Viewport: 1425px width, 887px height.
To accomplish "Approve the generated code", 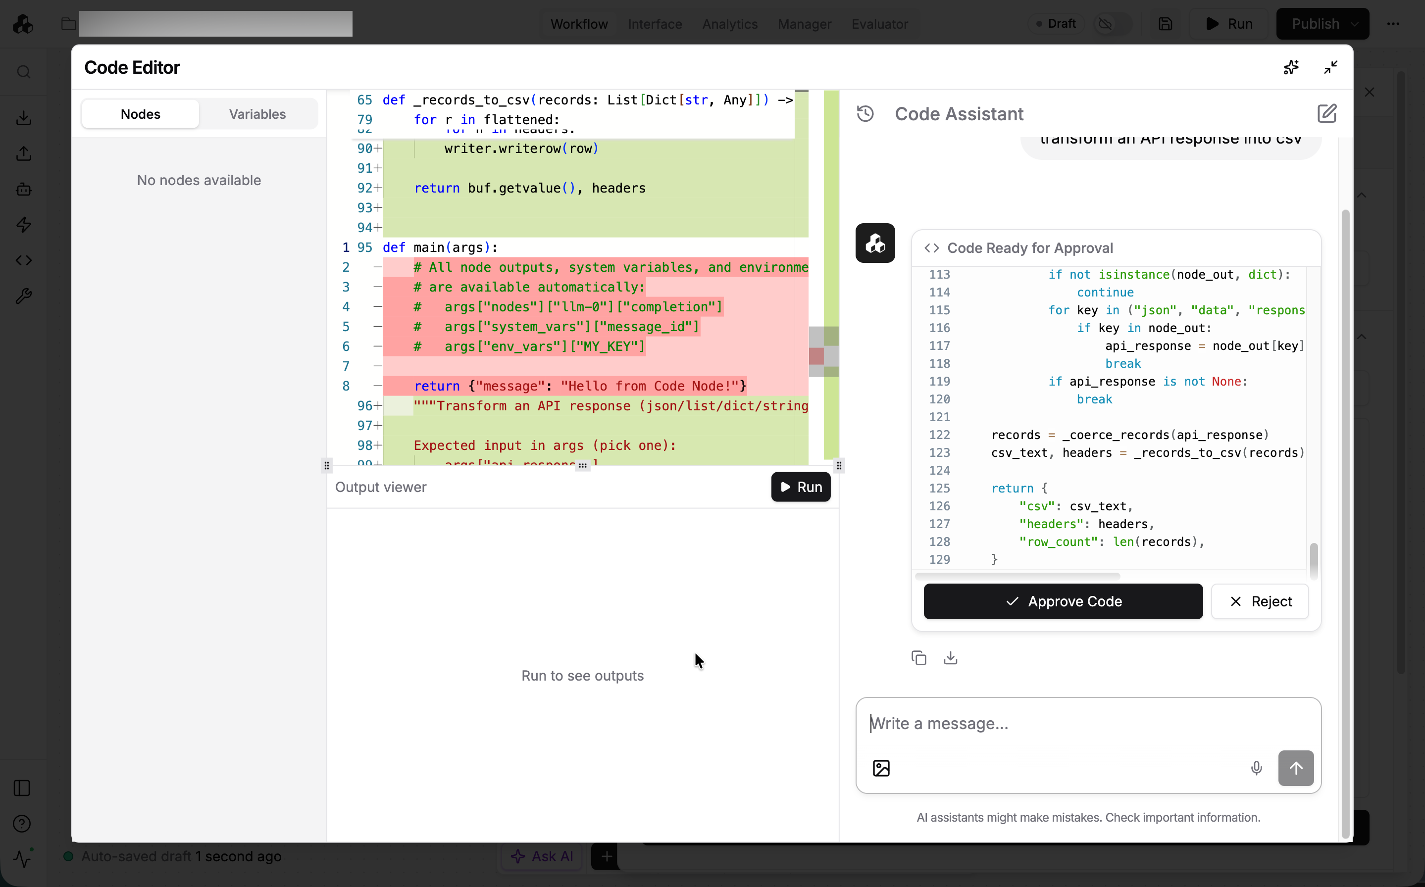I will [x=1063, y=601].
